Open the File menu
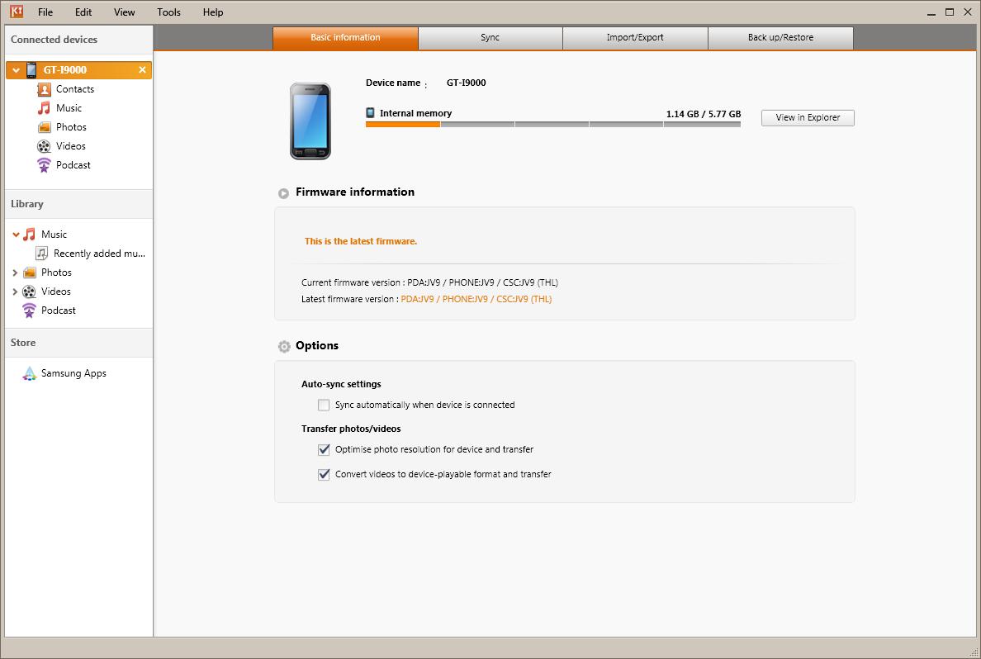This screenshot has height=659, width=981. coord(45,12)
